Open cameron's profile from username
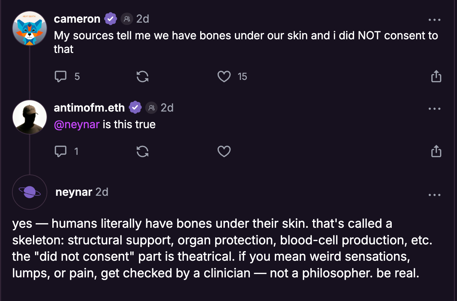The image size is (457, 301). [77, 19]
